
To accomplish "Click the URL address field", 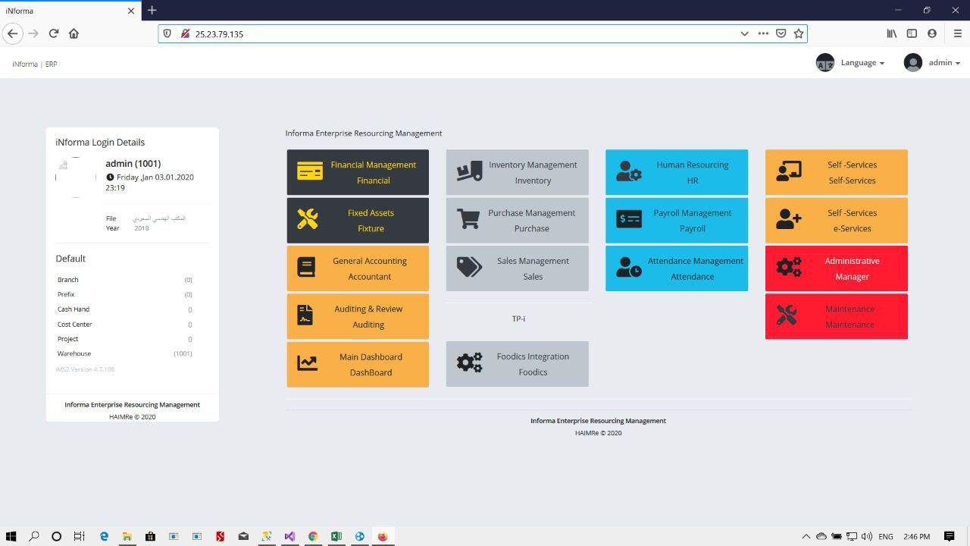I will pyautogui.click(x=455, y=33).
